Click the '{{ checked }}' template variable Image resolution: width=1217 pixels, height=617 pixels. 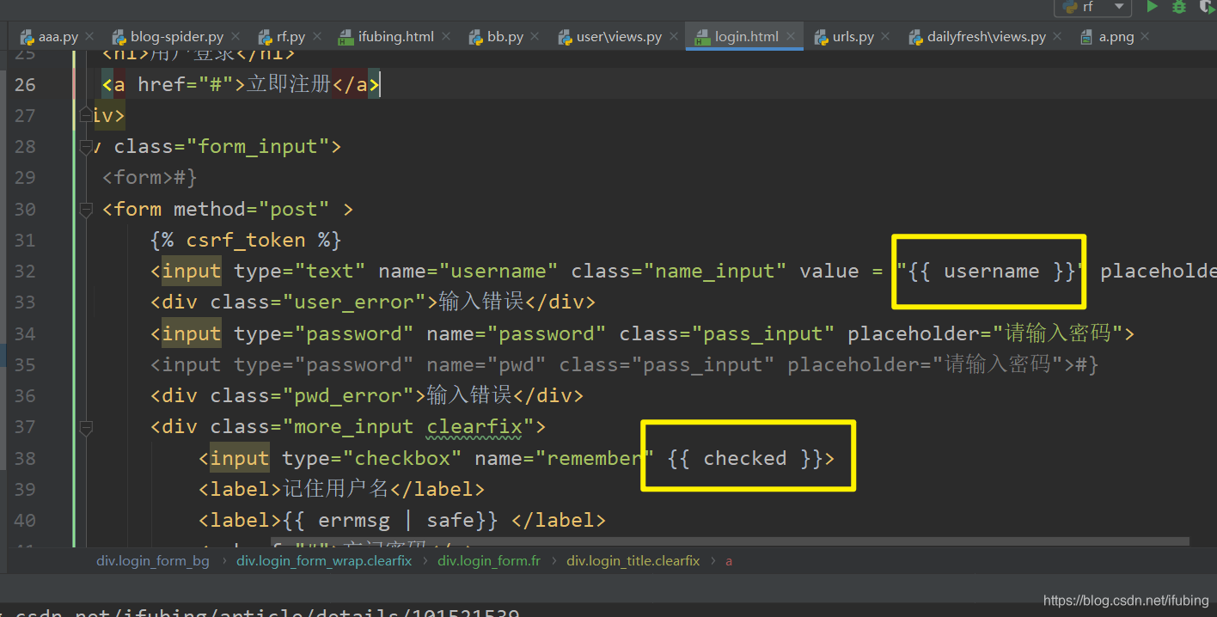pyautogui.click(x=744, y=458)
